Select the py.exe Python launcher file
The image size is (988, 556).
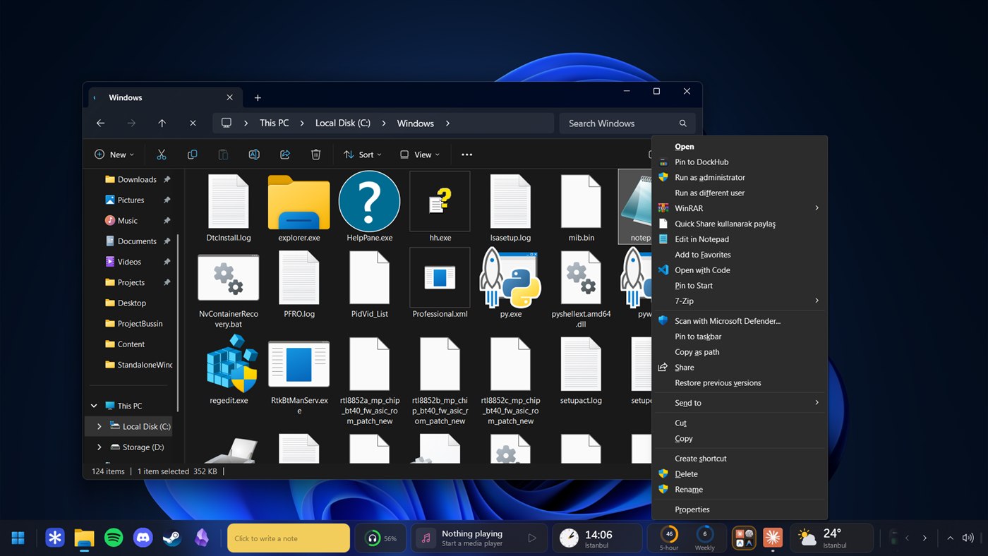511,282
